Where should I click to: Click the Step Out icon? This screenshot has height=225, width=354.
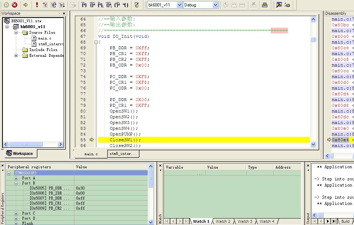point(117,5)
